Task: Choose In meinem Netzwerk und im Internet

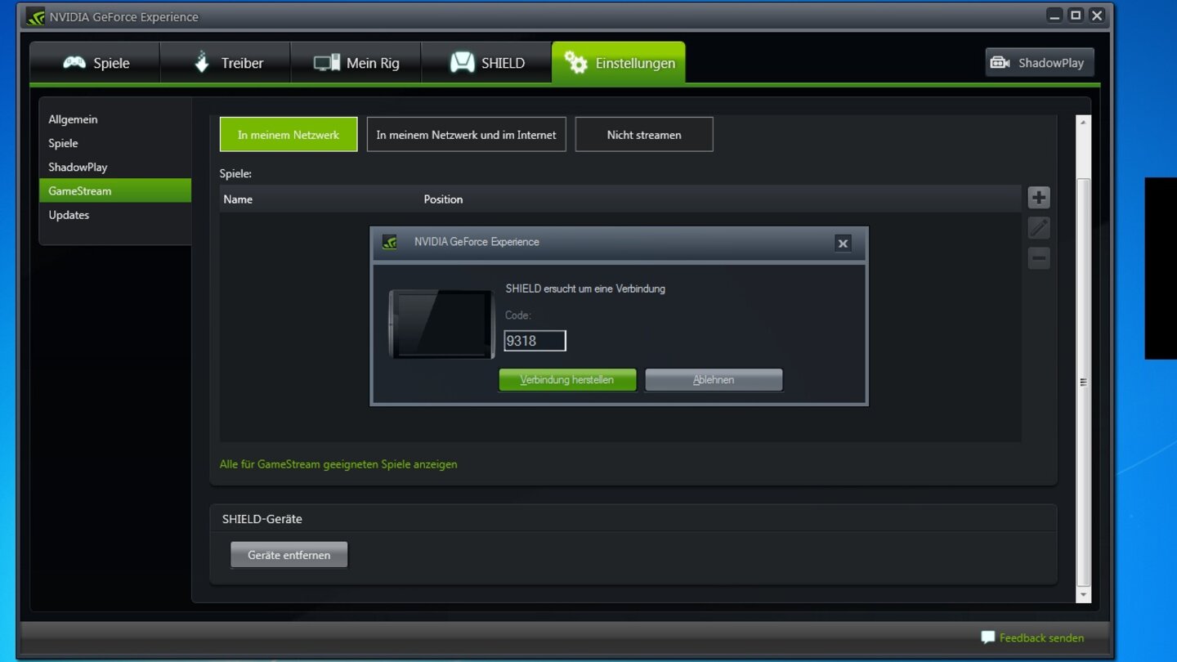Action: [x=466, y=135]
